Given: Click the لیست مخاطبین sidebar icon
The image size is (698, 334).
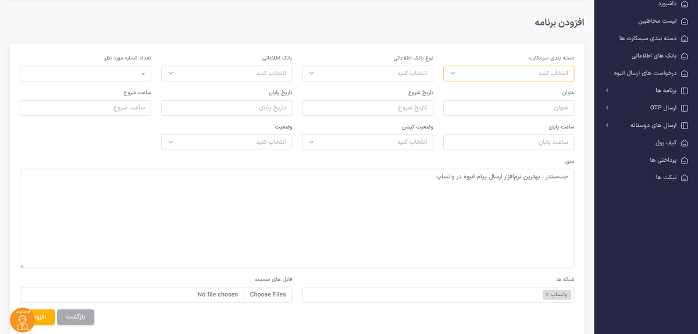Looking at the screenshot, I should click(x=684, y=22).
